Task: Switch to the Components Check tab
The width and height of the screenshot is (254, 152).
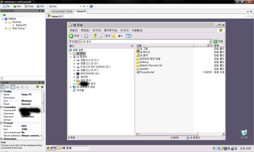Action: click(61, 11)
